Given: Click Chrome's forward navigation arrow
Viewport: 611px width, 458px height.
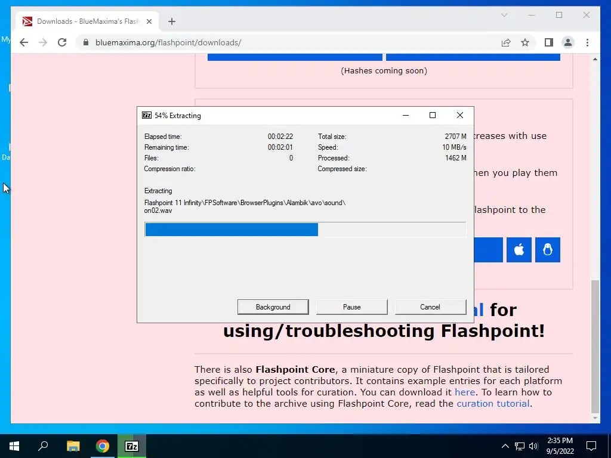Looking at the screenshot, I should (x=43, y=42).
